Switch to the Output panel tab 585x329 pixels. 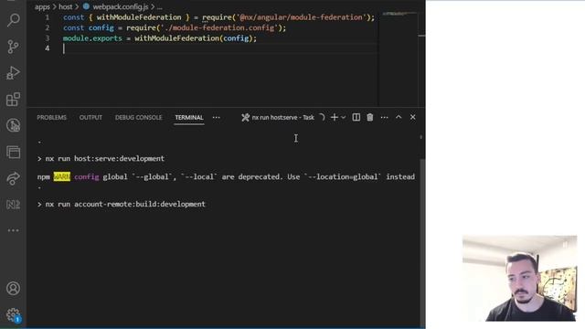90,118
